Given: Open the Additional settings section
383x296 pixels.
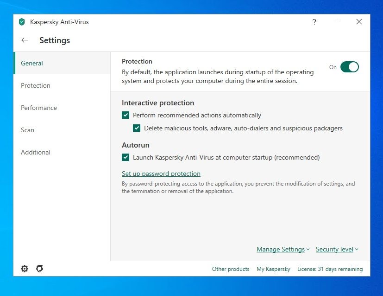Looking at the screenshot, I should coord(62,152).
